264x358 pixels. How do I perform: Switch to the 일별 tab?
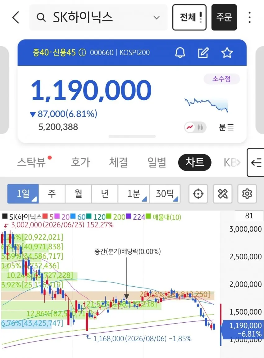(157, 162)
